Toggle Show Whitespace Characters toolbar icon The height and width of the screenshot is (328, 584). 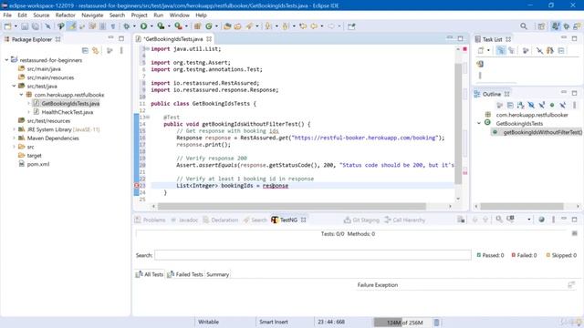[x=113, y=26]
